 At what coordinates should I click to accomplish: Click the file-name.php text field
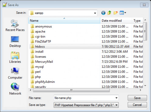(84, 98)
